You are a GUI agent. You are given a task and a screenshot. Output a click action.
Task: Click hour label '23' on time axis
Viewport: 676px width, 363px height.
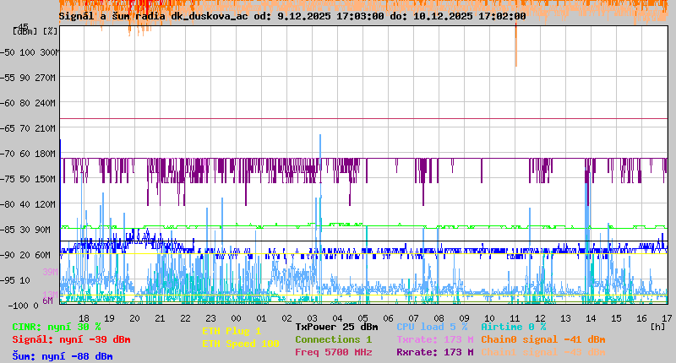[210, 318]
